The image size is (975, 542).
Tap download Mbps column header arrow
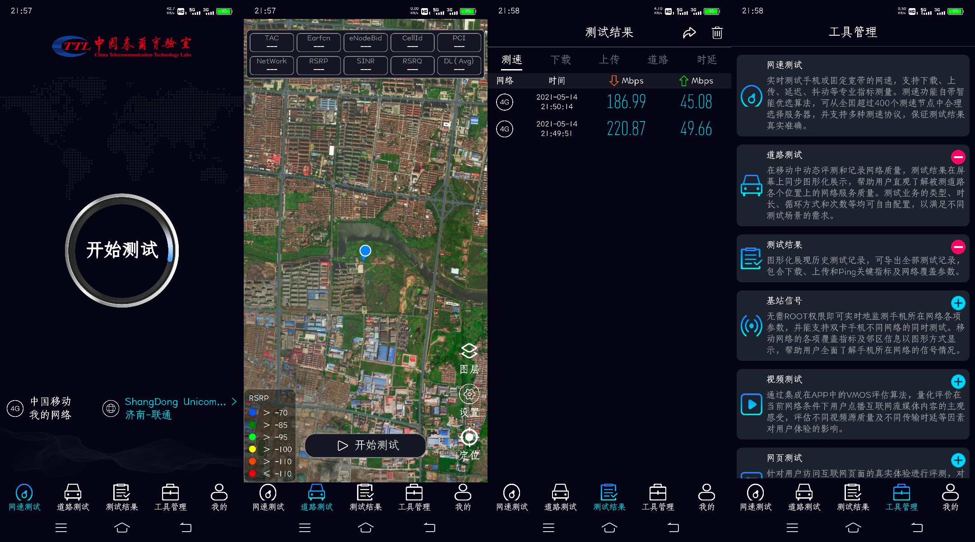coord(614,80)
